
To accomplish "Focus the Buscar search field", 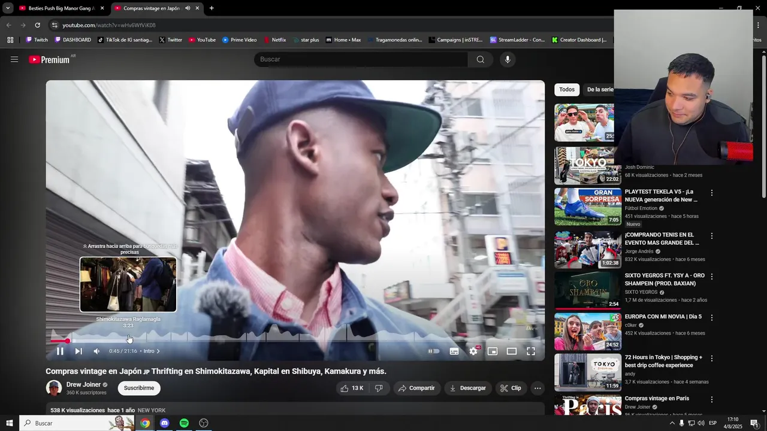I will pyautogui.click(x=361, y=59).
